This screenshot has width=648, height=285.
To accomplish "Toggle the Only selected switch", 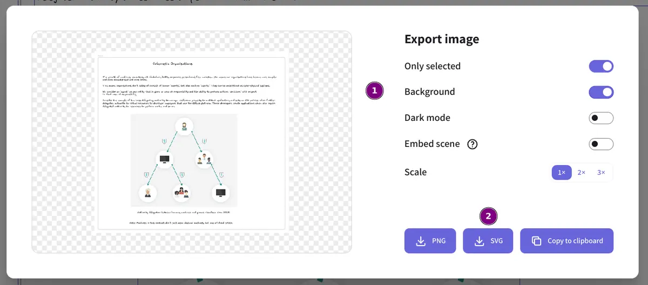I will [x=601, y=66].
